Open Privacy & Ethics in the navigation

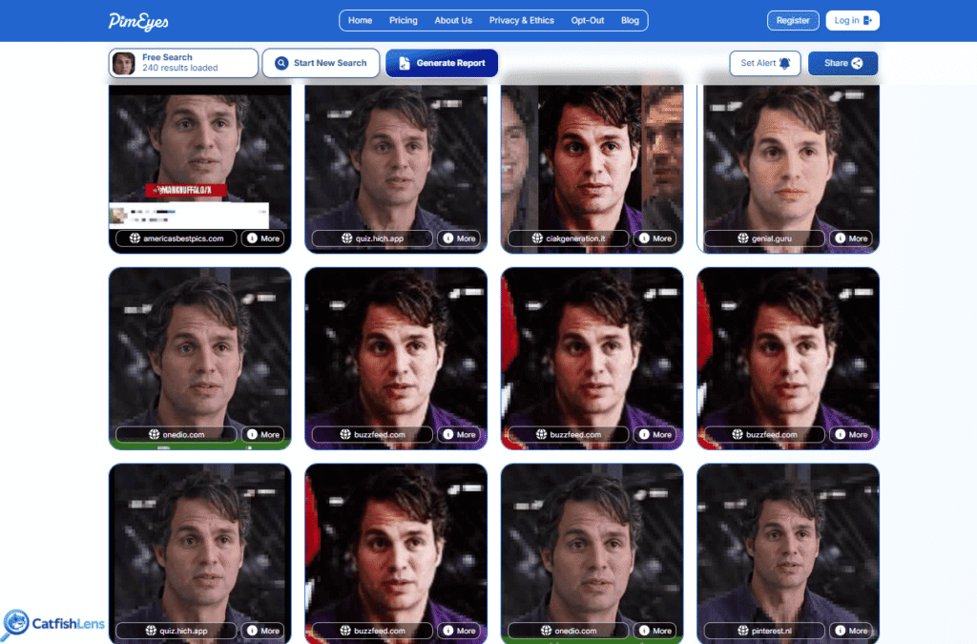(522, 21)
